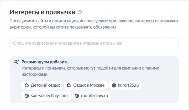Click the Интересы и привычки title
This screenshot has height=110, width=189.
pos(43,12)
